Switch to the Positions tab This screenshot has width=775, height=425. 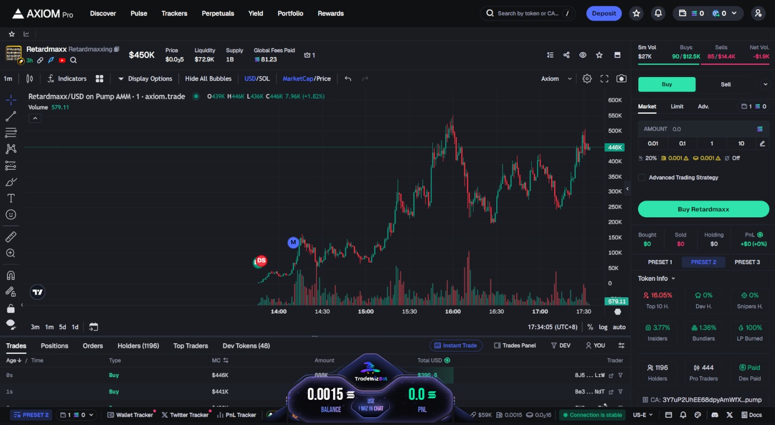pyautogui.click(x=54, y=346)
